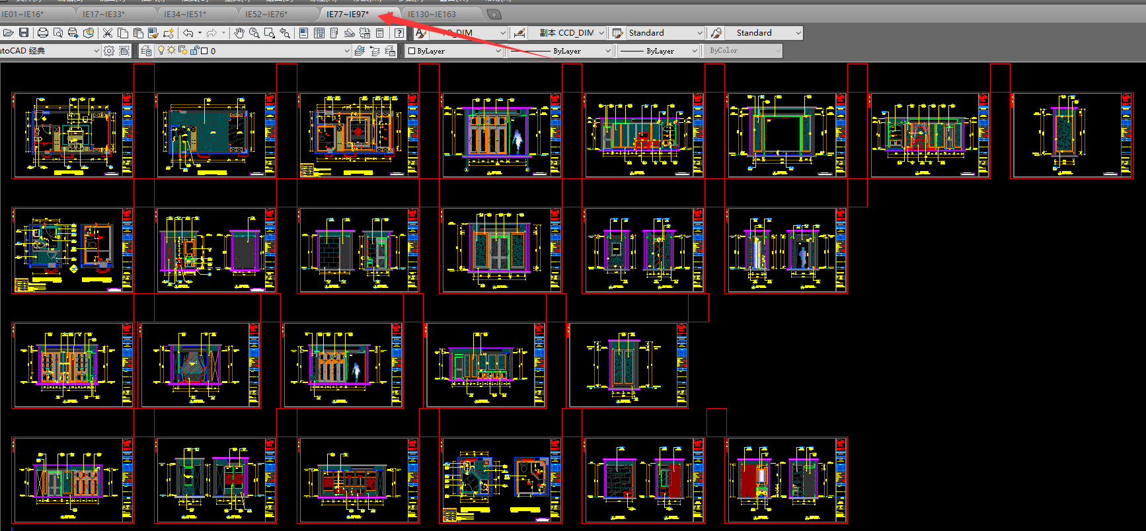
Task: Open the Standard table style dropdown
Action: click(x=700, y=33)
